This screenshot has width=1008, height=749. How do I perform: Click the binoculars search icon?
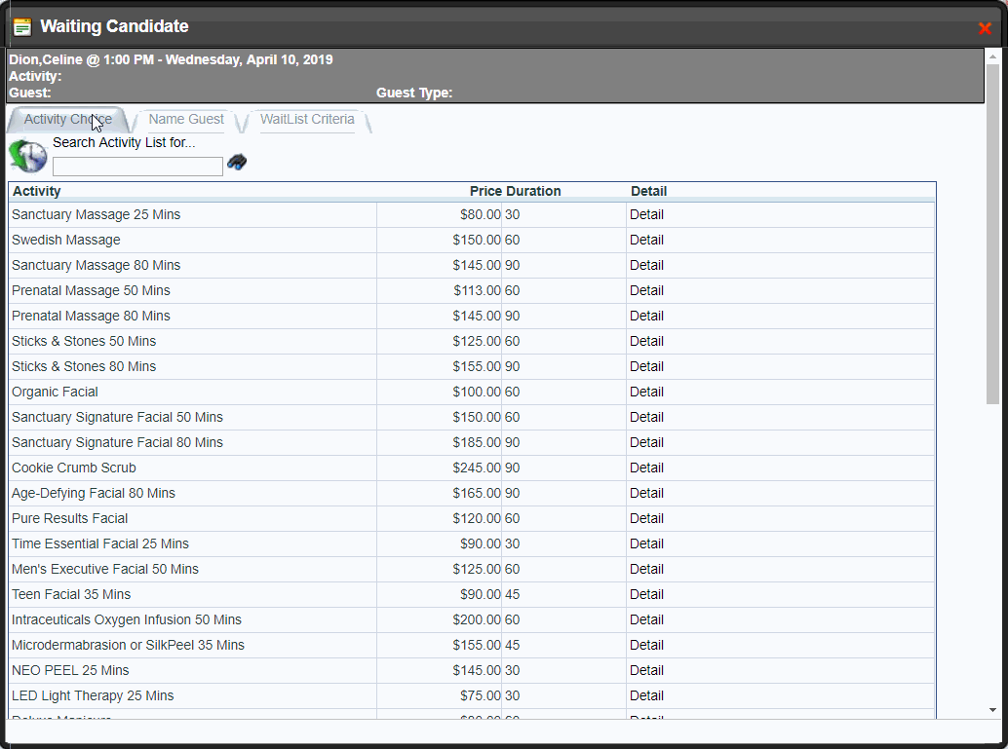click(237, 162)
